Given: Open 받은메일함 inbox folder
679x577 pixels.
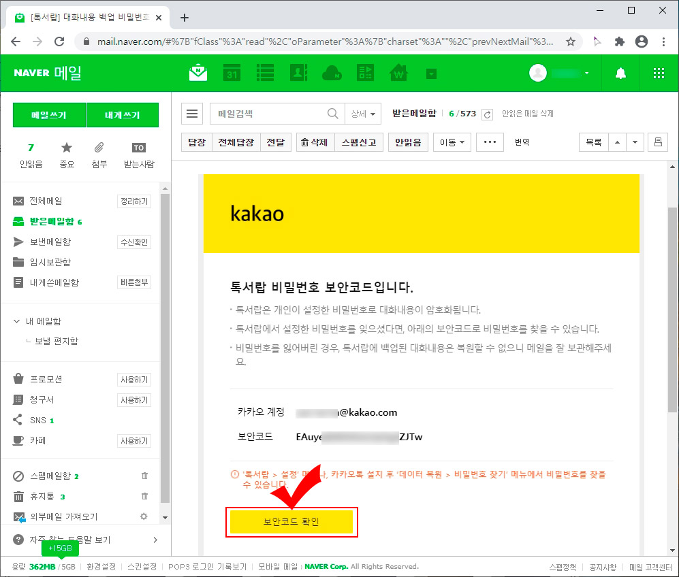Looking at the screenshot, I should [51, 221].
